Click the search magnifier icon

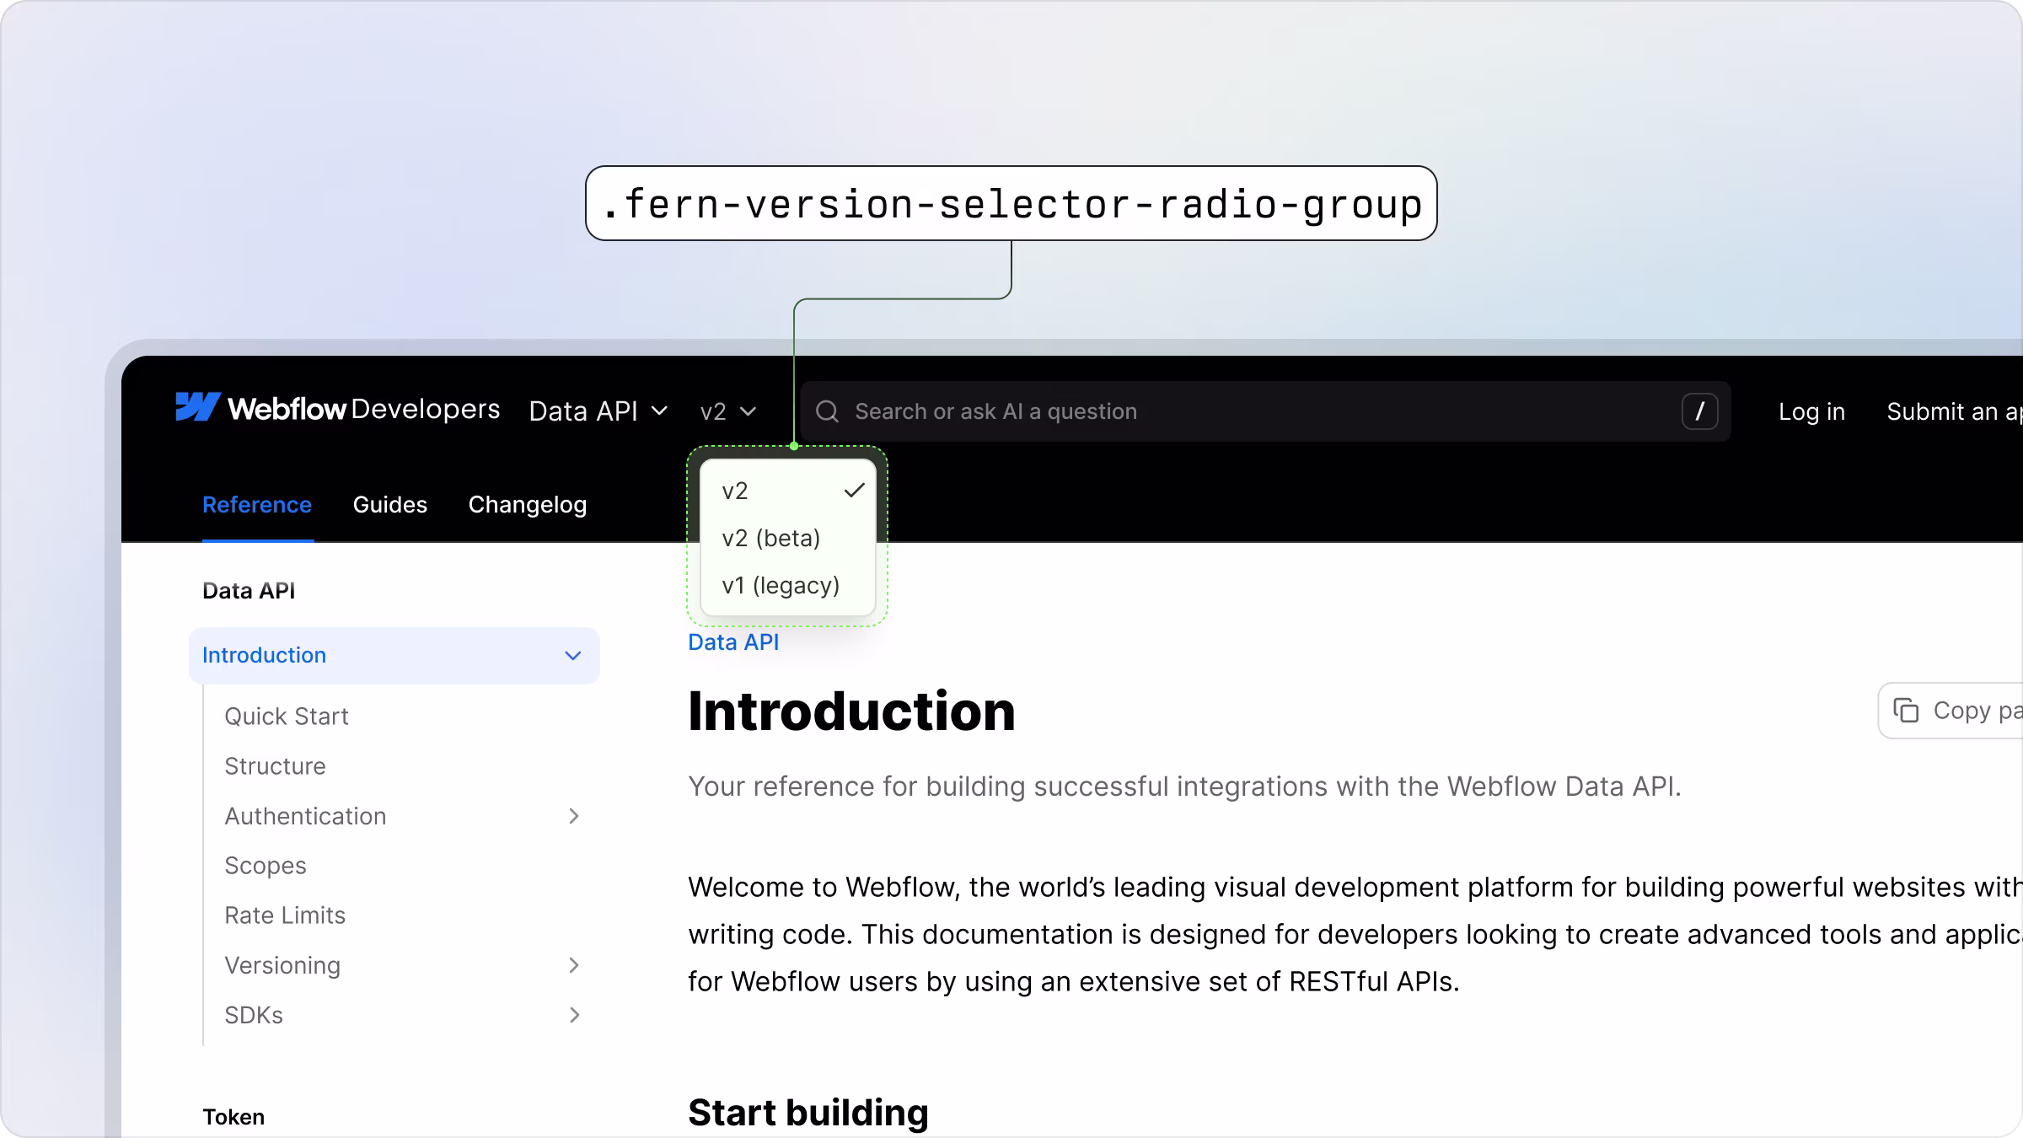click(828, 411)
